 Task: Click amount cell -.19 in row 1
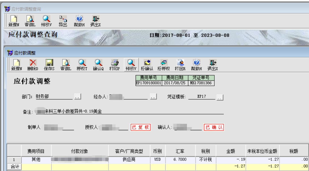(231, 160)
